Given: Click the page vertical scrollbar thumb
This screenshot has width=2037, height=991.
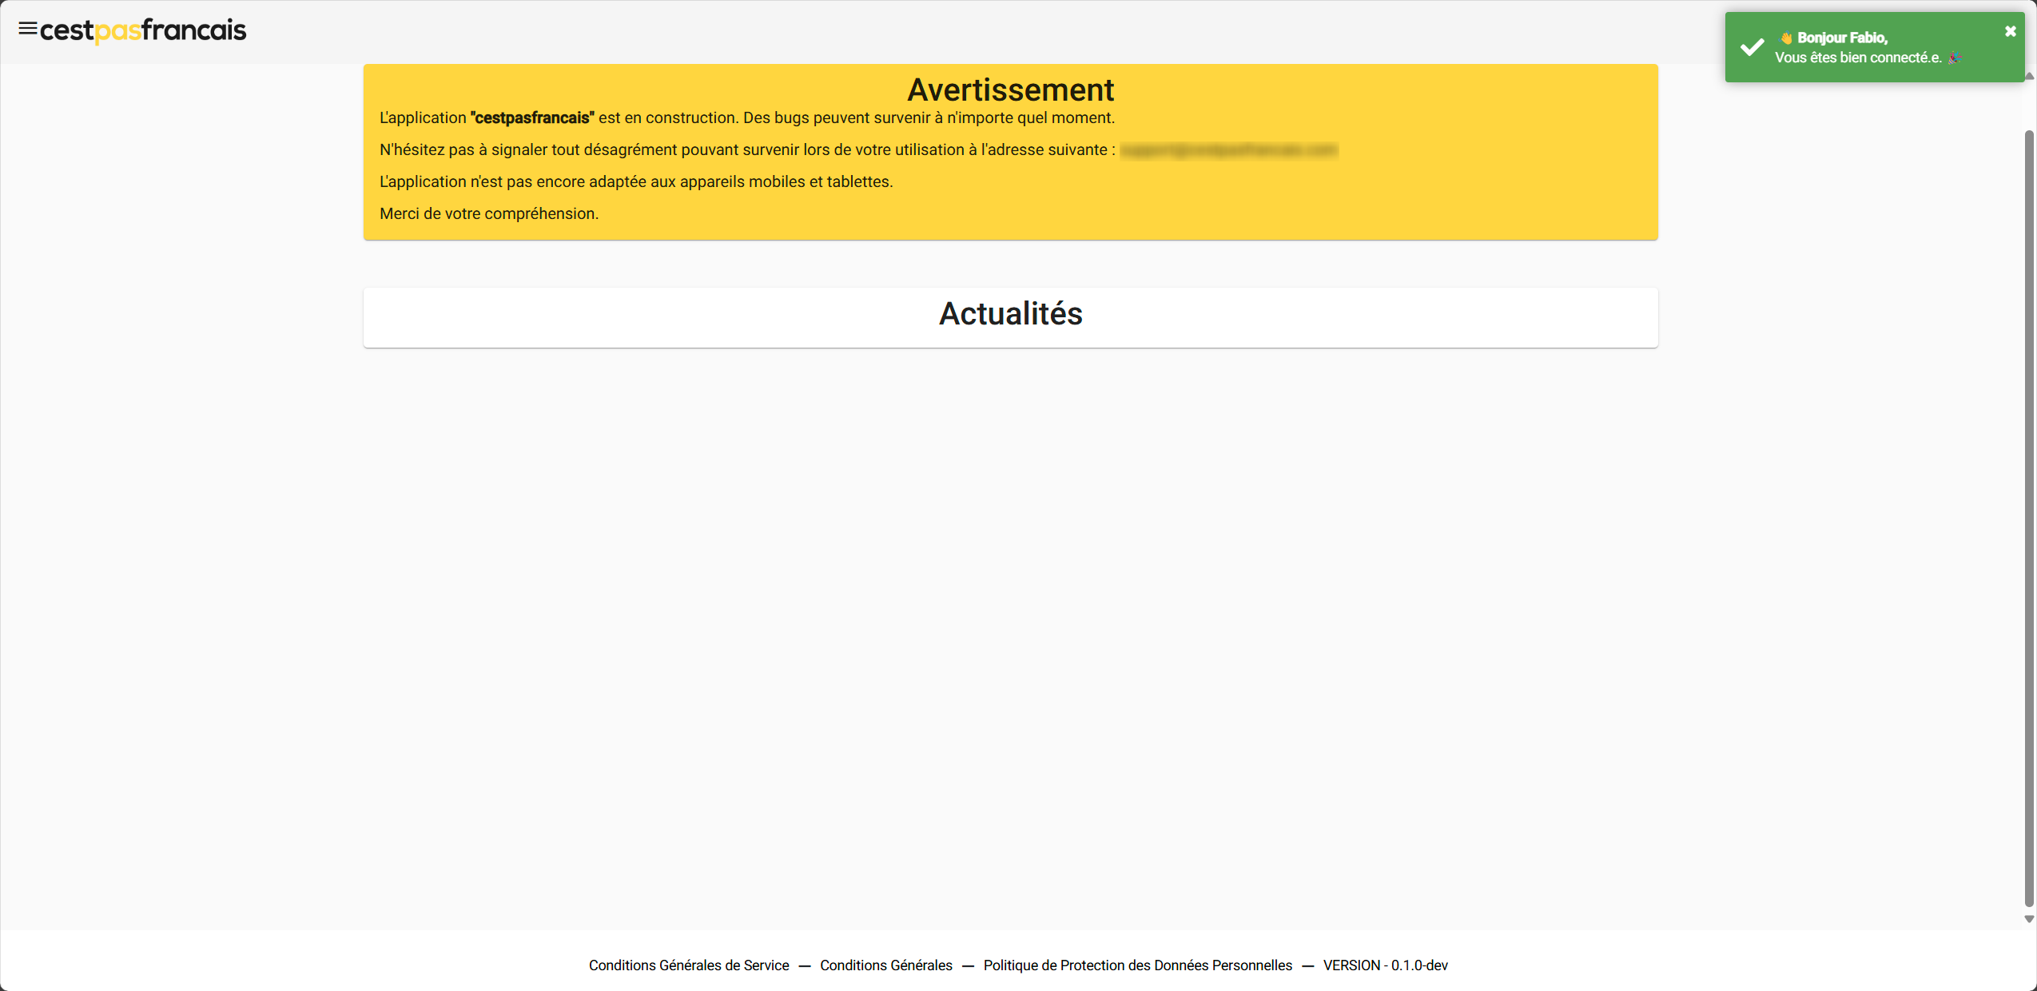Looking at the screenshot, I should tap(2029, 518).
